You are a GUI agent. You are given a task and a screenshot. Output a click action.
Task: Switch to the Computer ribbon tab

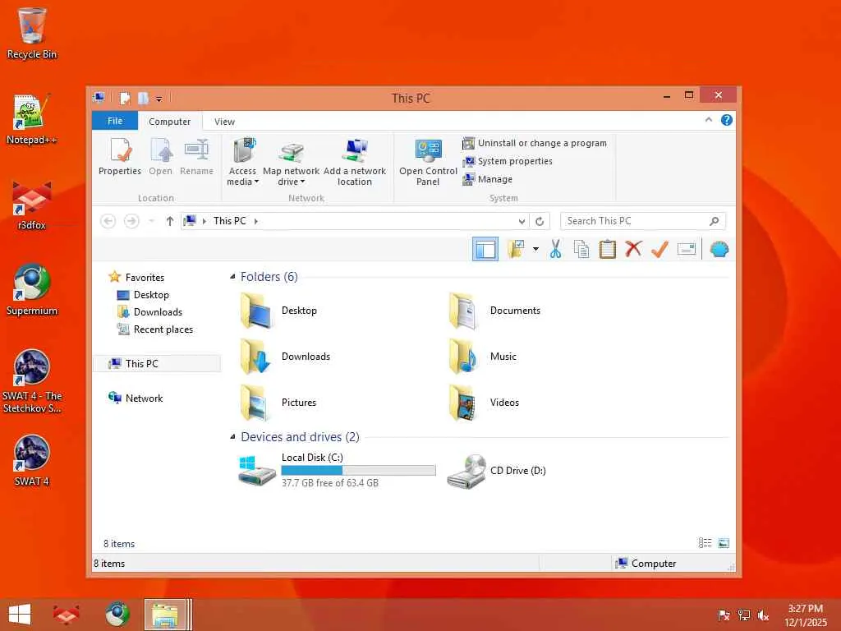[x=169, y=122]
